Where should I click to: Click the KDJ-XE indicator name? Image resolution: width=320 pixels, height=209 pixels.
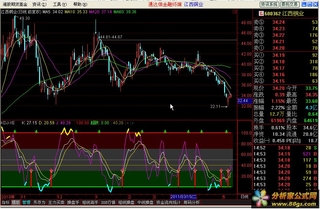[x=8, y=123]
